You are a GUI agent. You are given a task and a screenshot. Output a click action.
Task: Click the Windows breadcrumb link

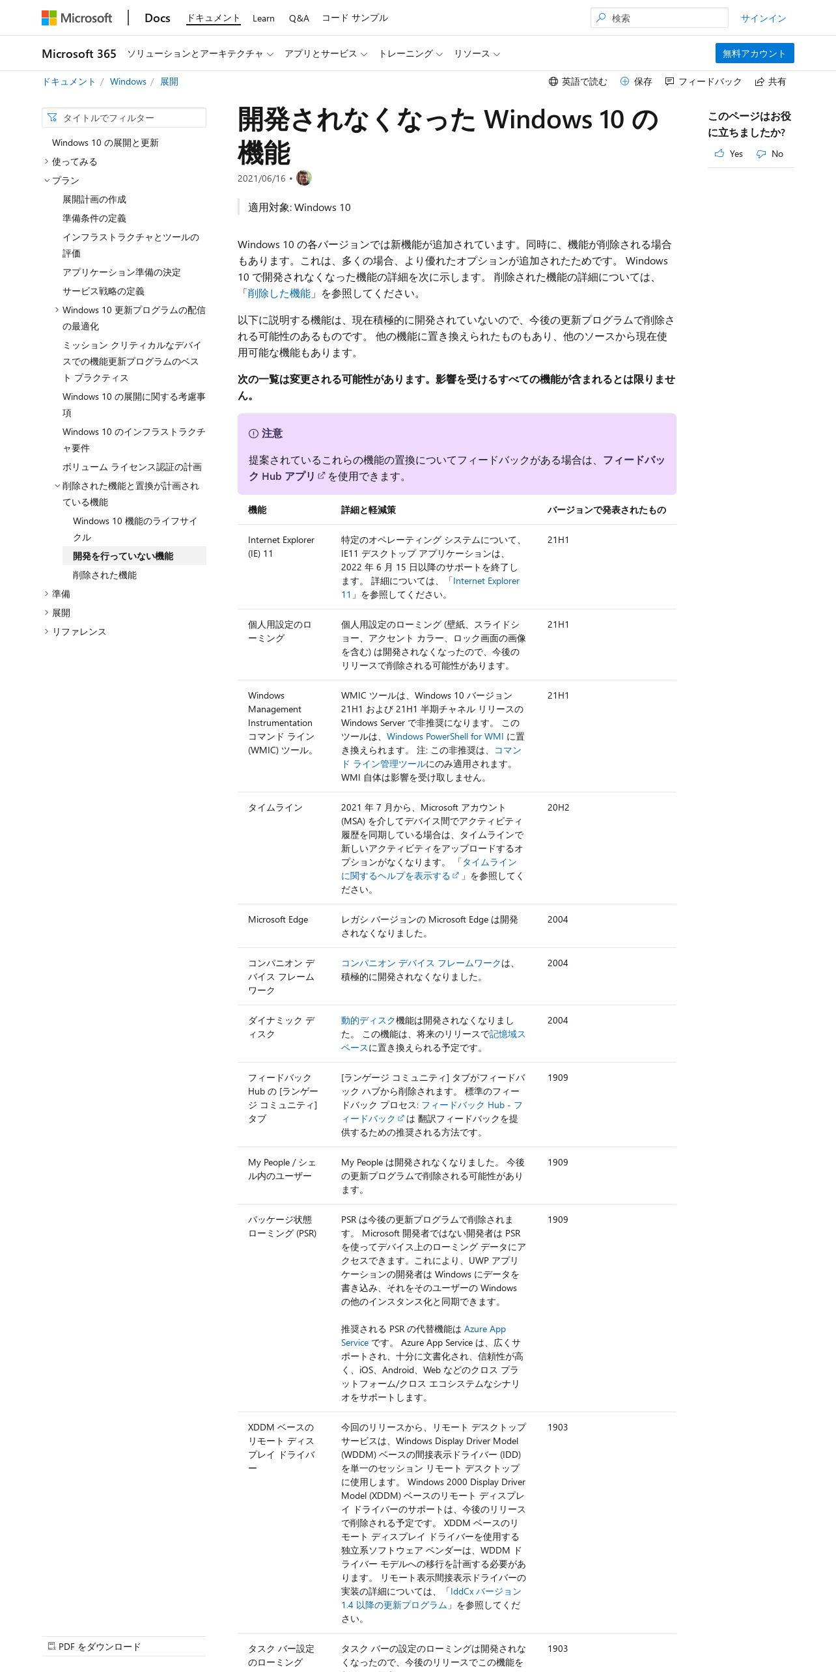pyautogui.click(x=128, y=81)
